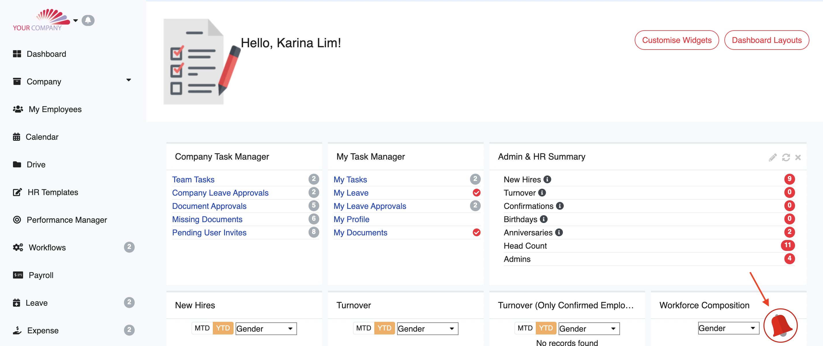Open Performance Manager from sidebar
The image size is (823, 346).
[66, 220]
